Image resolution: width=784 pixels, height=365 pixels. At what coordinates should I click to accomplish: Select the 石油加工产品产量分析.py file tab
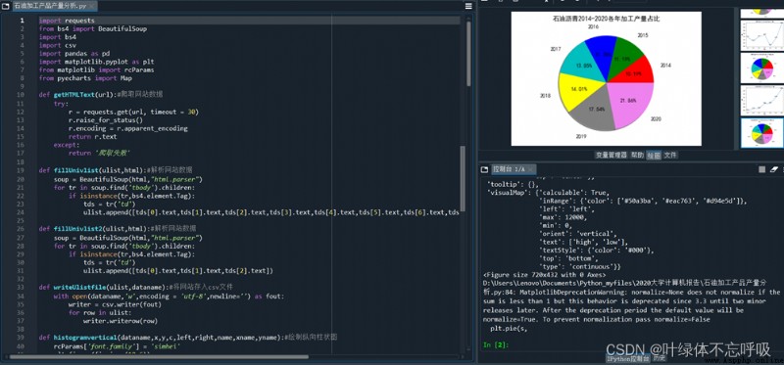(54, 7)
